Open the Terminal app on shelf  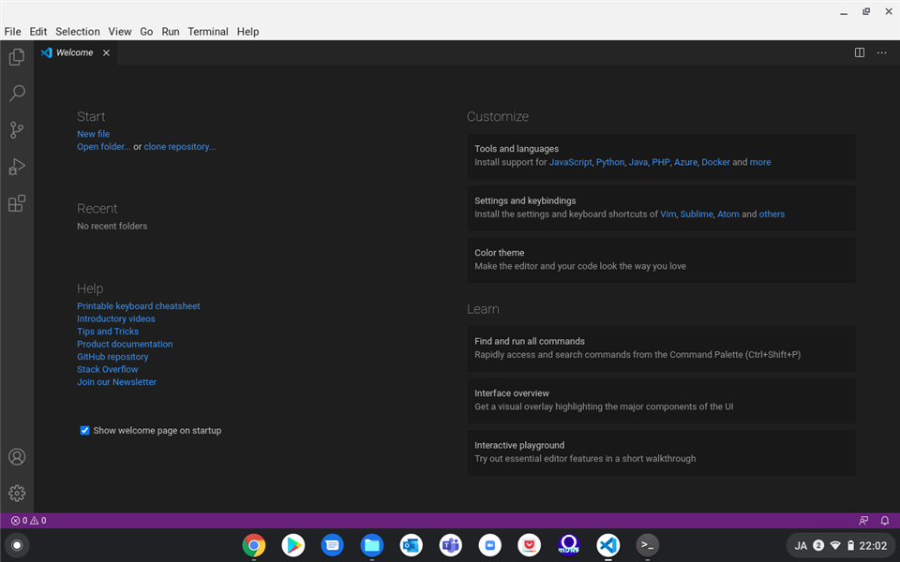click(648, 545)
